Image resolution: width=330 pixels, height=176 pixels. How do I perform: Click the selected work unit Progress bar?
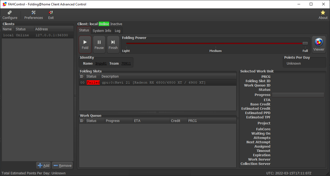tap(298, 95)
